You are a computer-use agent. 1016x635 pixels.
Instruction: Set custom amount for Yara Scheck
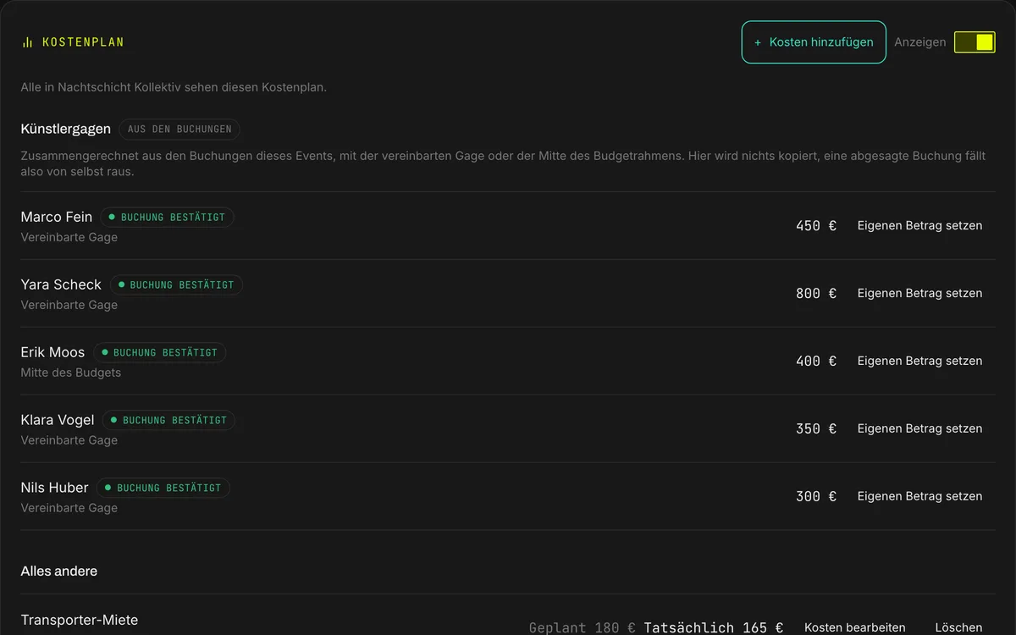pos(919,293)
